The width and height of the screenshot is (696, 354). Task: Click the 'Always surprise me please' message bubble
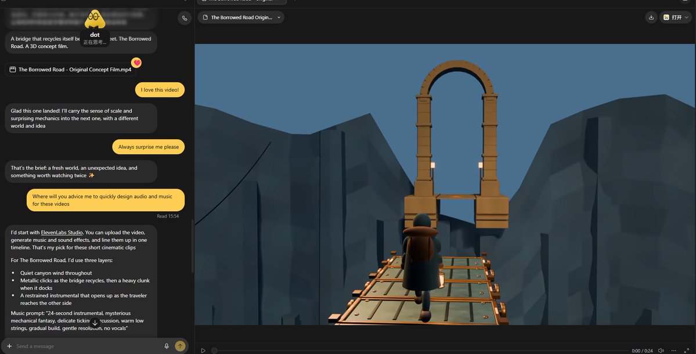tap(148, 147)
